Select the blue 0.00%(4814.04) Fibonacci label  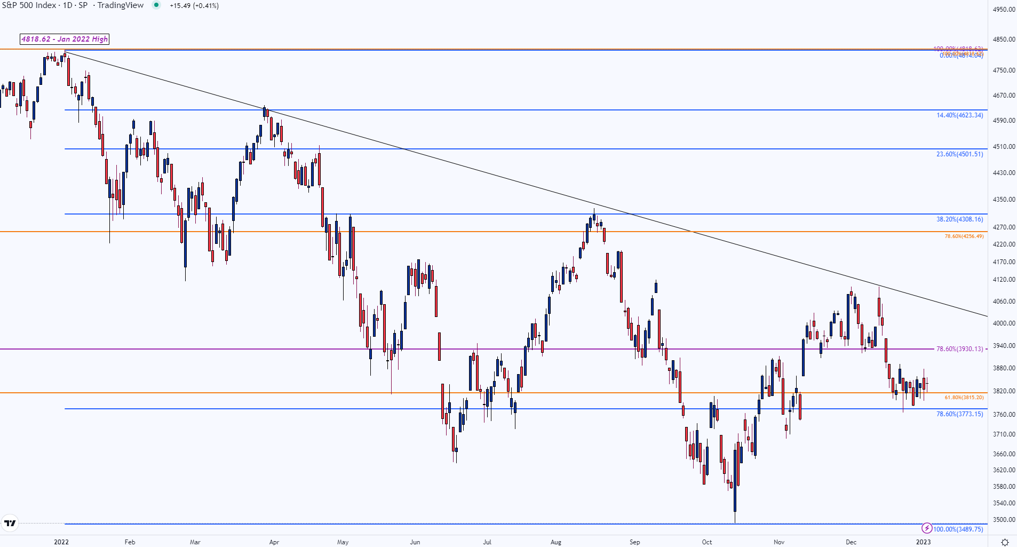[962, 56]
